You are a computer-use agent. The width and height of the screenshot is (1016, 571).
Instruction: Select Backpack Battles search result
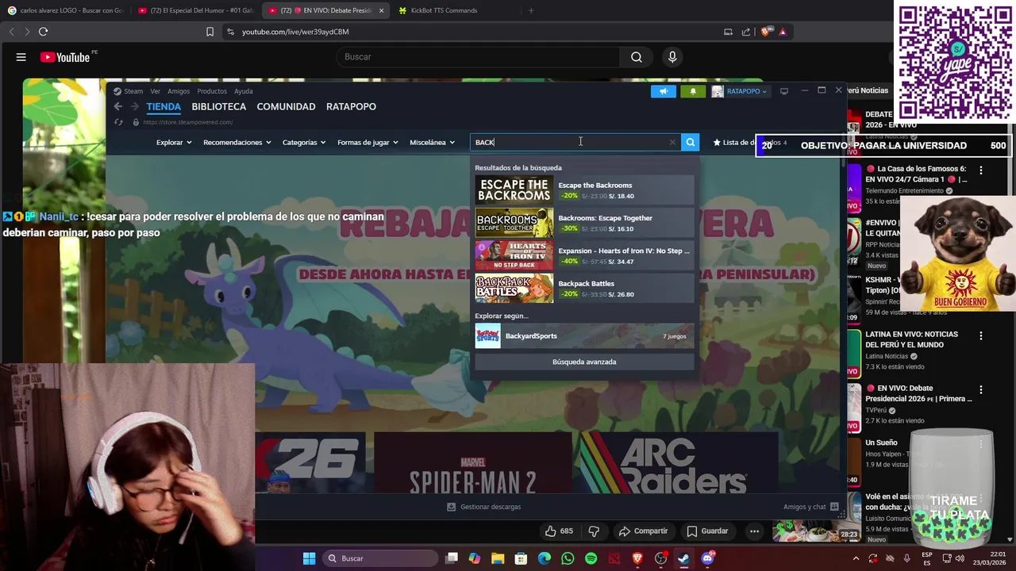tap(584, 289)
